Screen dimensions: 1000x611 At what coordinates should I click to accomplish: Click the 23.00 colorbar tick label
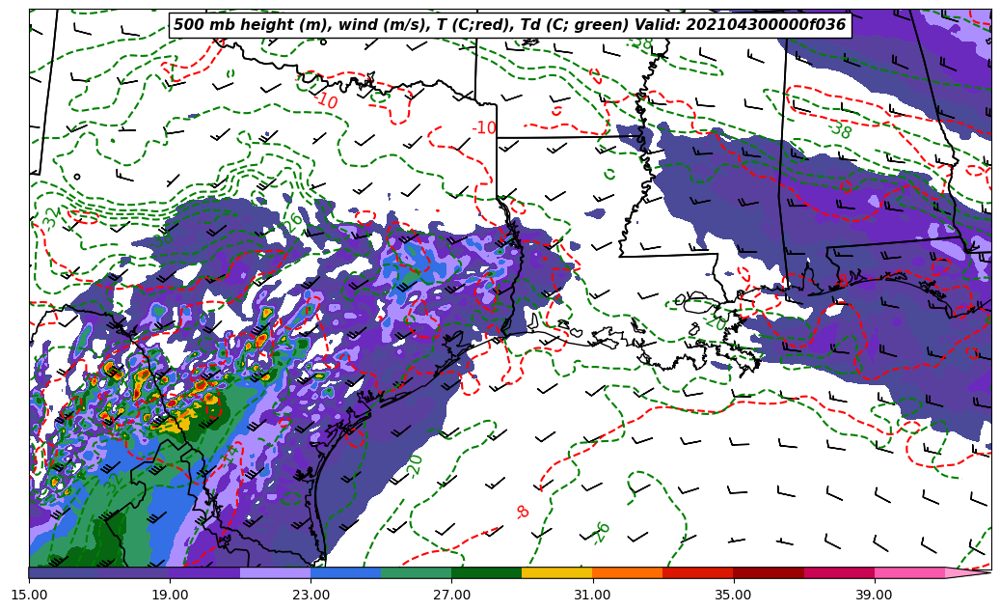311,595
